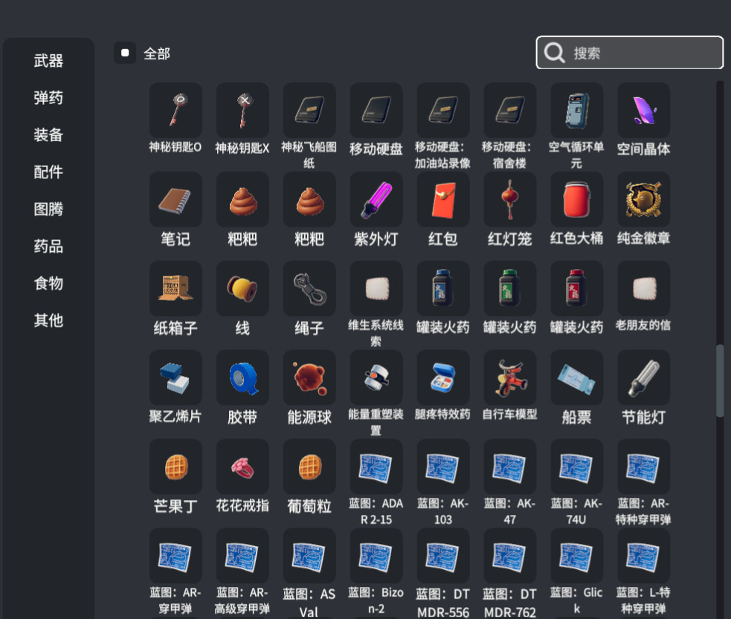Viewport: 731px width, 619px height.
Task: Open the 蓝图: AK-47 blueprint item
Action: 509,466
